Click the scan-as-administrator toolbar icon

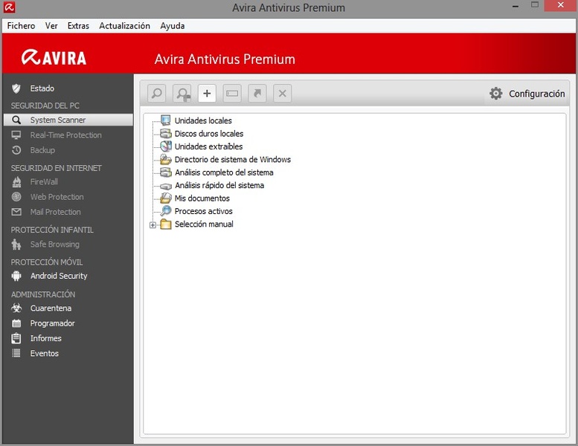(182, 93)
